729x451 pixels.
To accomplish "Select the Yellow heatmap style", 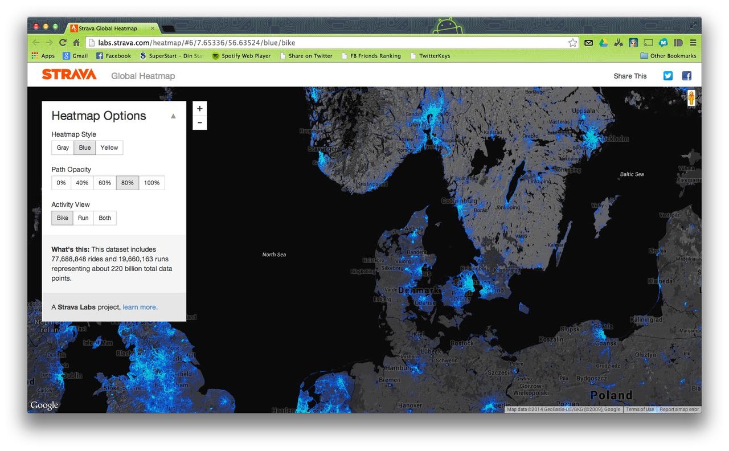I will click(x=109, y=147).
